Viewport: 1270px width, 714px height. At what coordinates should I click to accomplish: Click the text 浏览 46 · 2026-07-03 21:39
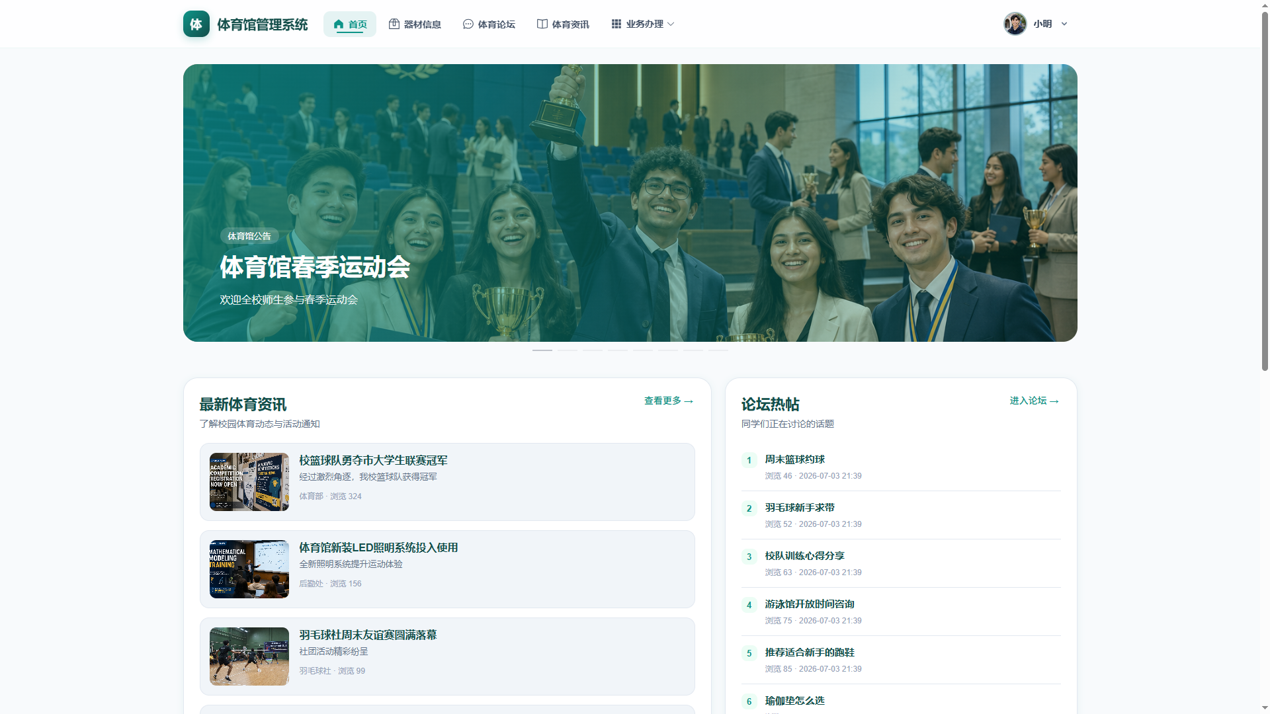pyautogui.click(x=814, y=476)
